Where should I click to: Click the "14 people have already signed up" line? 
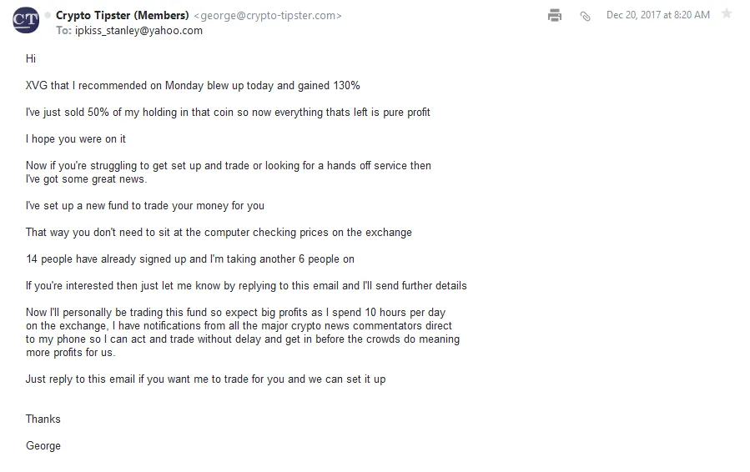coord(190,259)
